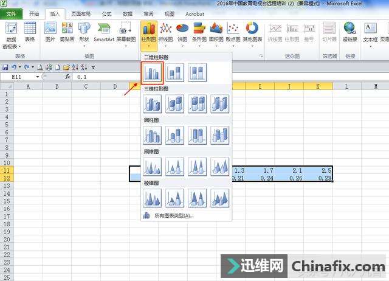
Task: Insert Clip Art
Action: [67, 32]
